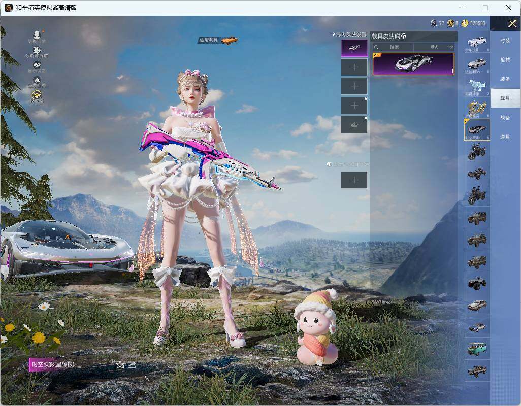Select the motorcycle directly below 时空跃影 thumbnail

477,152
